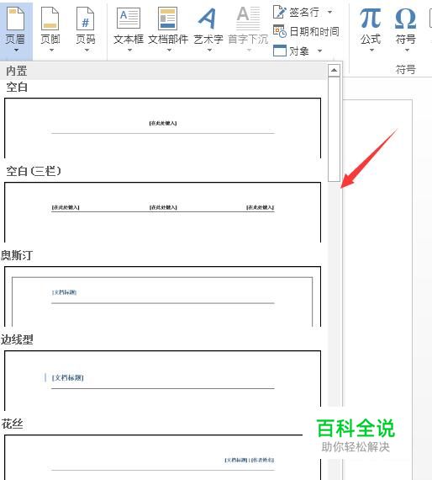The width and height of the screenshot is (432, 480).
Task: Click the gallery scrollbar up arrow
Action: pos(334,71)
